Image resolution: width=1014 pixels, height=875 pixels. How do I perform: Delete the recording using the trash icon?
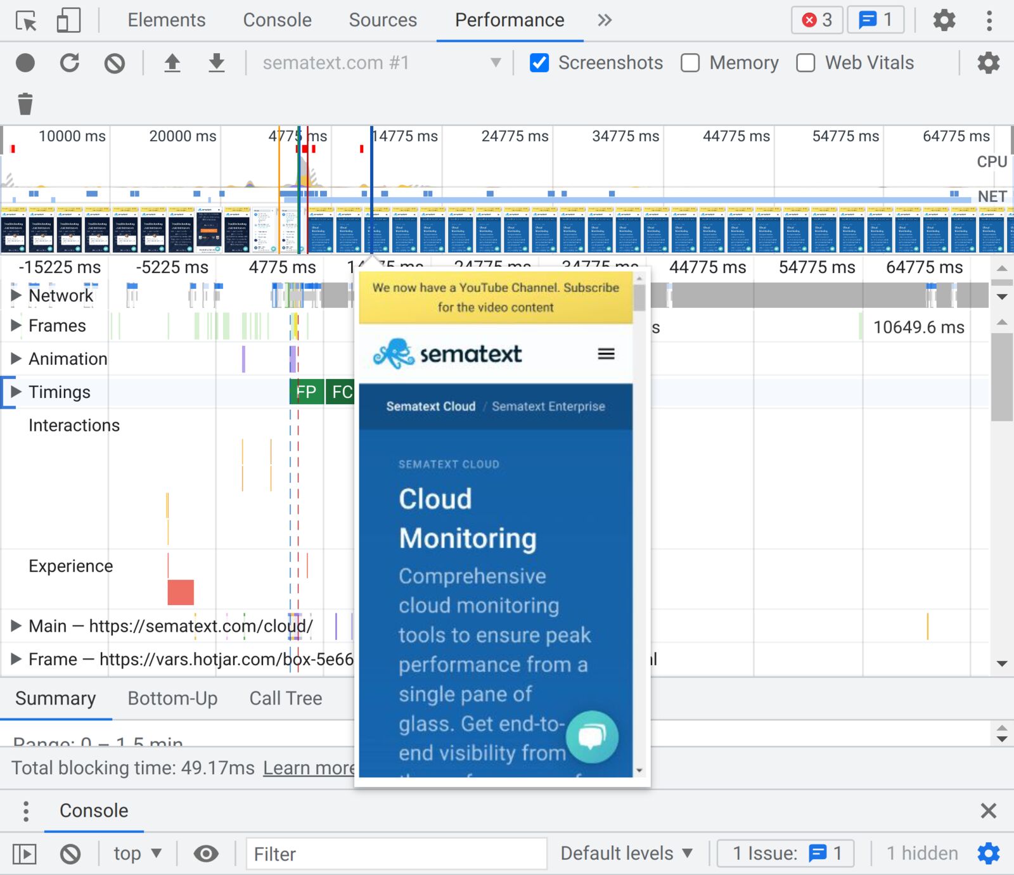[25, 103]
